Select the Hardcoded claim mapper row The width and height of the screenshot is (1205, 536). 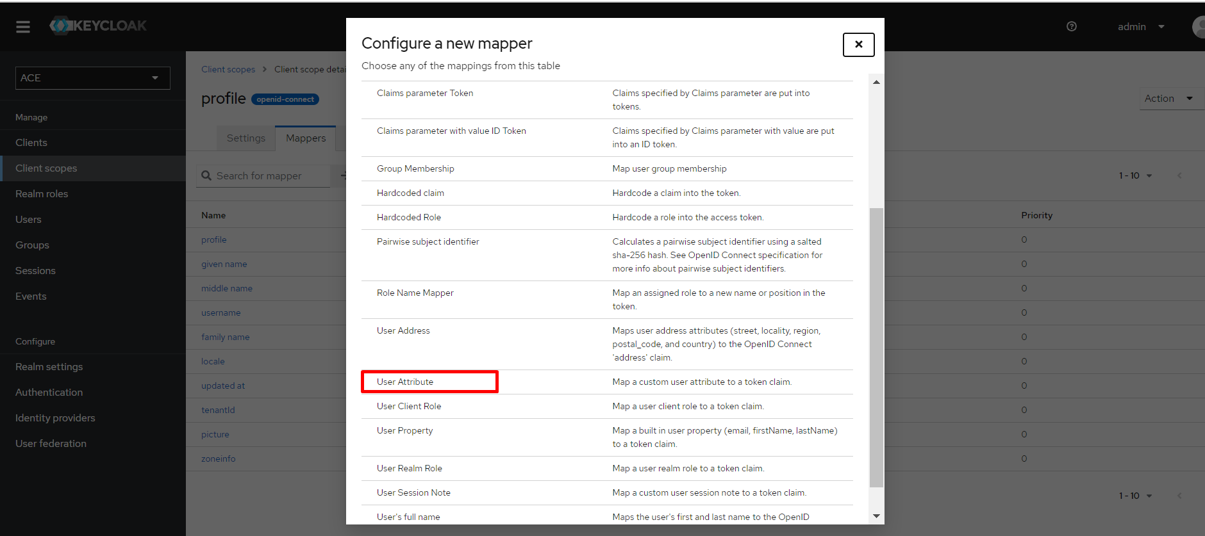point(410,193)
